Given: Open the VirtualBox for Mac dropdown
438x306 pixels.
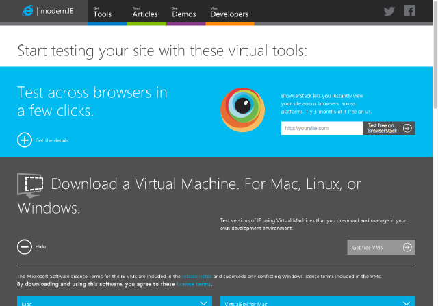Looking at the screenshot, I should click(x=318, y=301).
